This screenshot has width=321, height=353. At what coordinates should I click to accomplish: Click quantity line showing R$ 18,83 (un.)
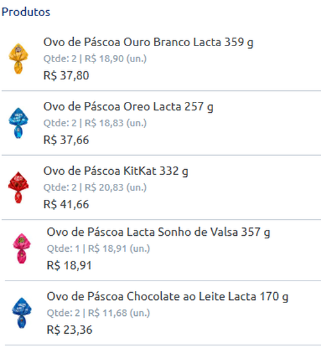(95, 123)
